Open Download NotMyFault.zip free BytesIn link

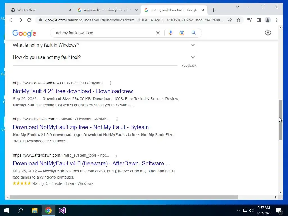pyautogui.click(x=81, y=127)
